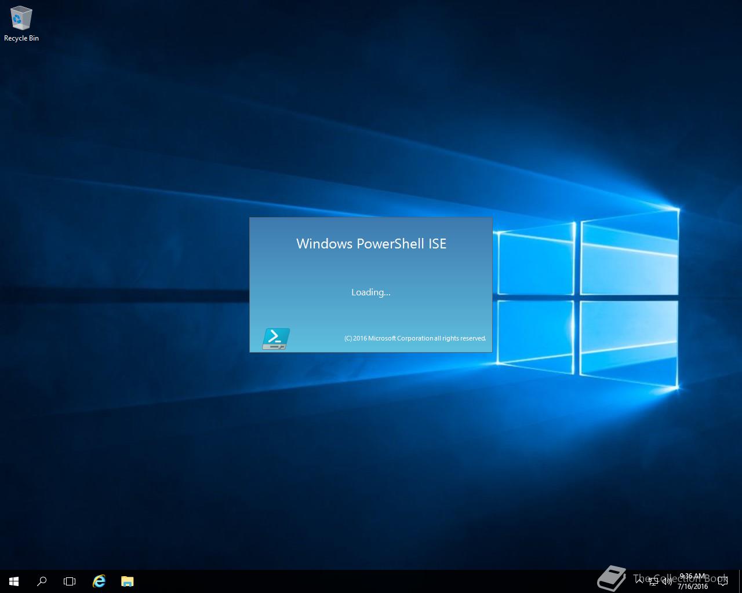
Task: Open Task View on the taskbar
Action: point(70,581)
